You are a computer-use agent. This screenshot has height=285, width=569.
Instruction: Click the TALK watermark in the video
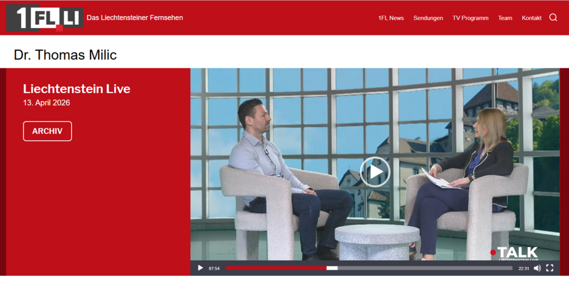pyautogui.click(x=514, y=253)
